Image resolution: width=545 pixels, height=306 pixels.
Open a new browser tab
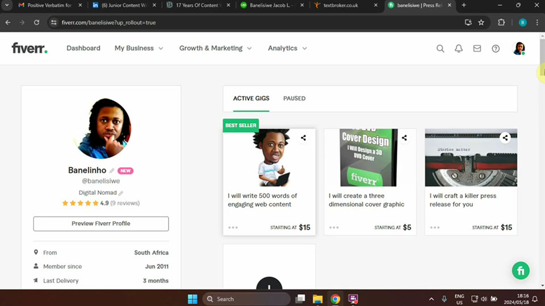[x=464, y=5]
